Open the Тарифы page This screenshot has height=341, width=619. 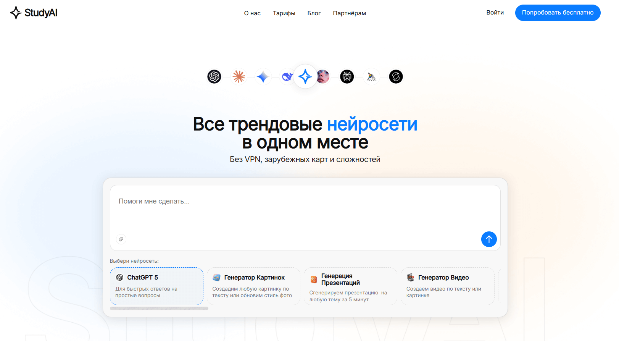[x=284, y=13]
